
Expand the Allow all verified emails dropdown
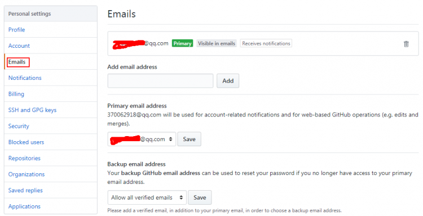click(x=147, y=197)
